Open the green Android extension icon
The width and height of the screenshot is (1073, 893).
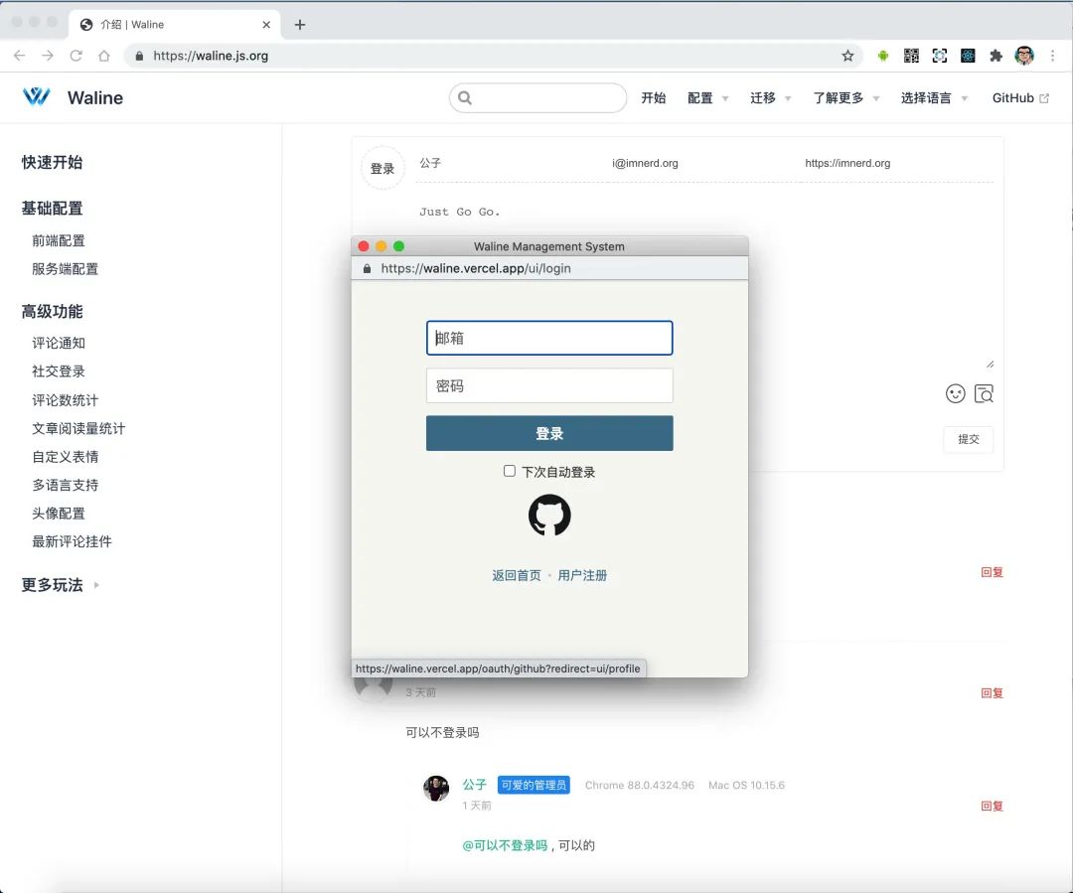point(883,56)
